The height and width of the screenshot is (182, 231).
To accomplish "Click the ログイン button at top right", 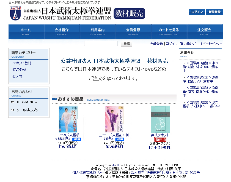I will click(197, 12).
